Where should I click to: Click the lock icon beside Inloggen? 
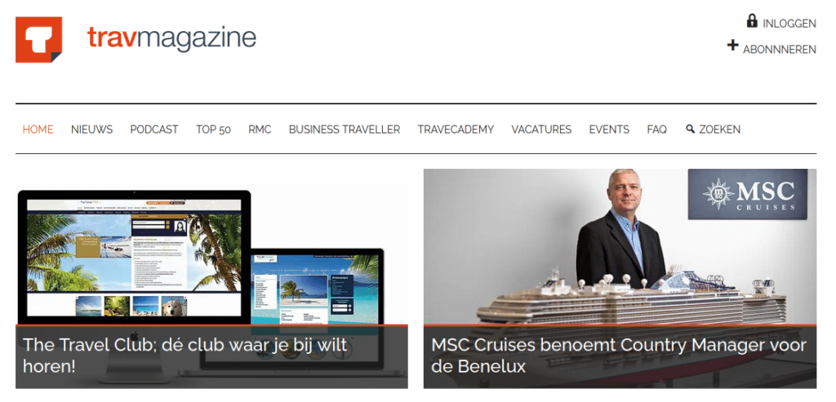[752, 21]
